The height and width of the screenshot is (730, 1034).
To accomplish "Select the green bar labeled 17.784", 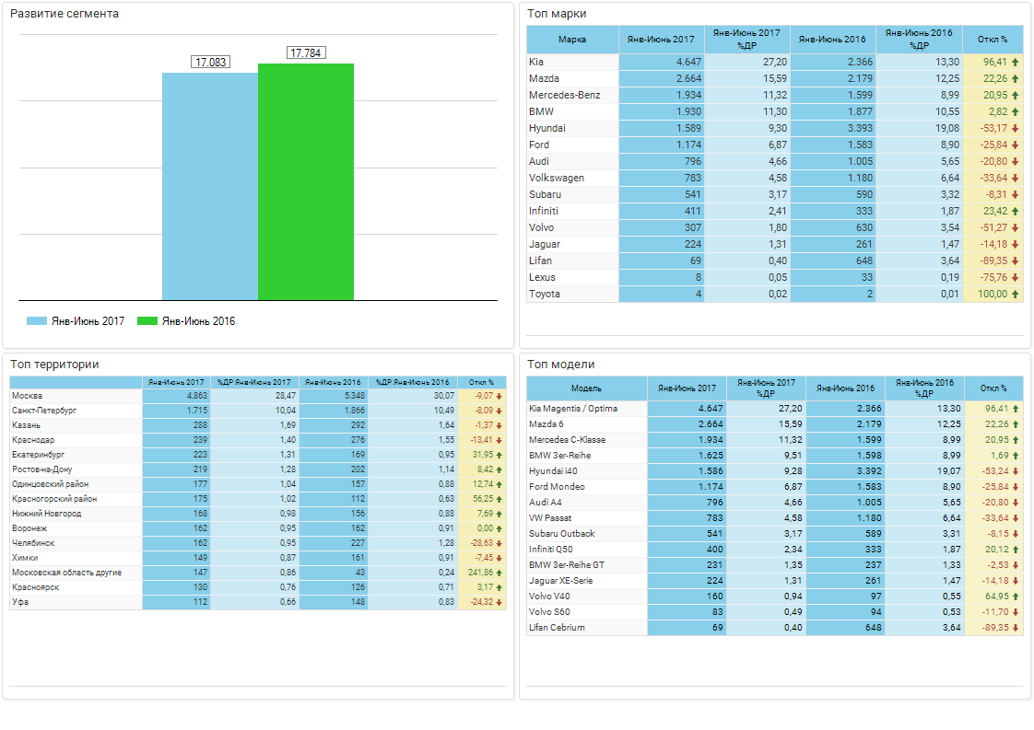I will point(306,182).
